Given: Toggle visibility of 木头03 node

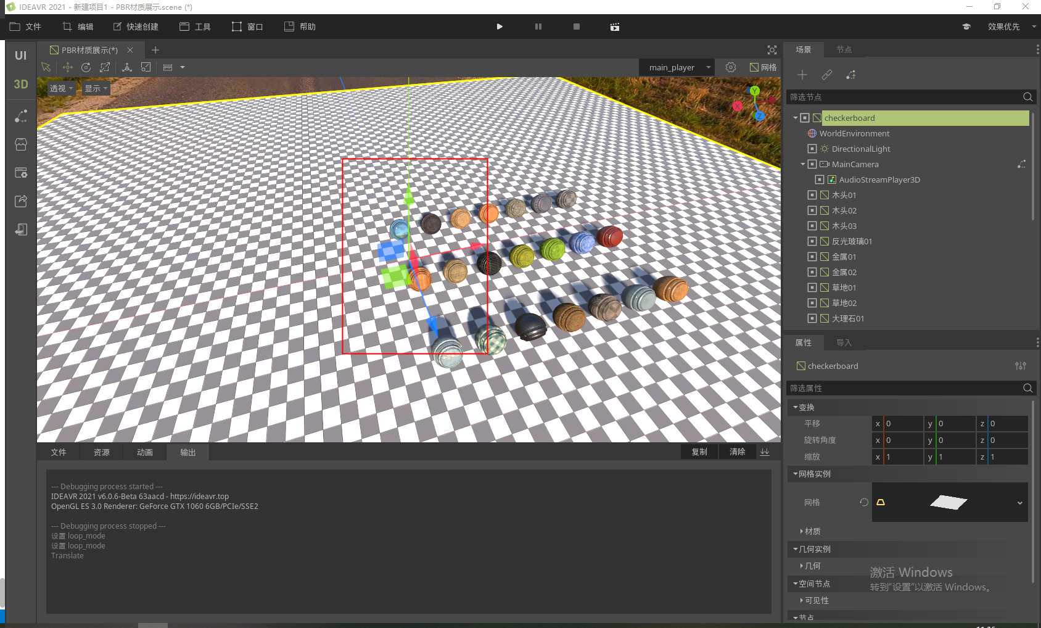Looking at the screenshot, I should 812,226.
